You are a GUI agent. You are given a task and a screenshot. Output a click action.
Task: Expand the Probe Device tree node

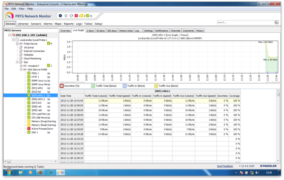click(17, 44)
